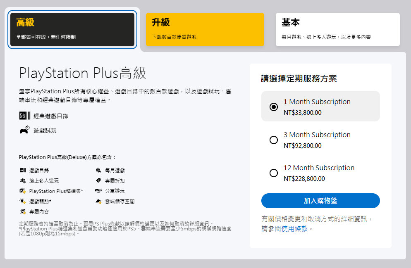Open the 使用條款 terms link
Image resolution: width=411 pixels, height=268 pixels.
294,229
